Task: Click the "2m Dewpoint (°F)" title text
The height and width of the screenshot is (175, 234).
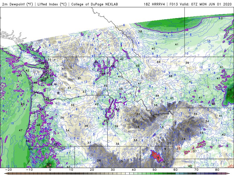Action: coord(18,4)
